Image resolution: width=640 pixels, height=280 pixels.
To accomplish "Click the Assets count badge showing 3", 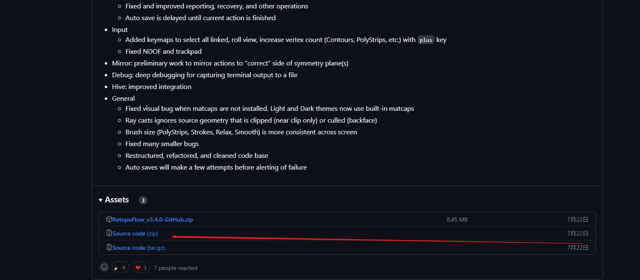I will tap(143, 200).
